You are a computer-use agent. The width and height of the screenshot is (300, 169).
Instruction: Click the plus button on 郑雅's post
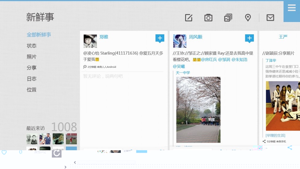pyautogui.click(x=160, y=38)
